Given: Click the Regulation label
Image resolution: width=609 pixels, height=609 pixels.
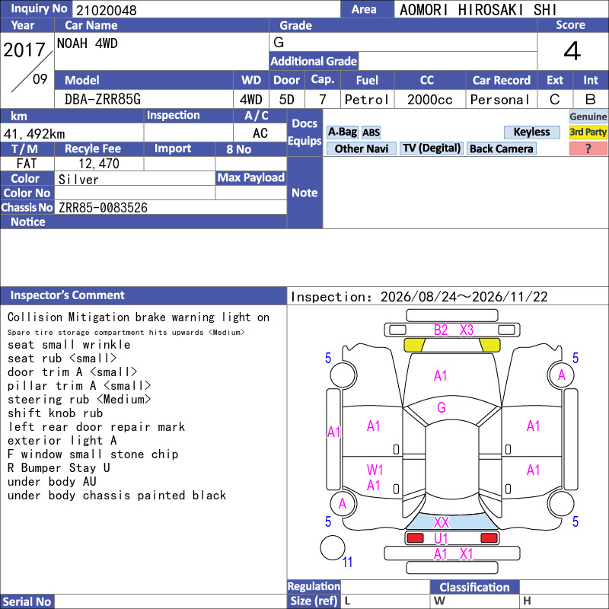Looking at the screenshot, I should [x=314, y=586].
